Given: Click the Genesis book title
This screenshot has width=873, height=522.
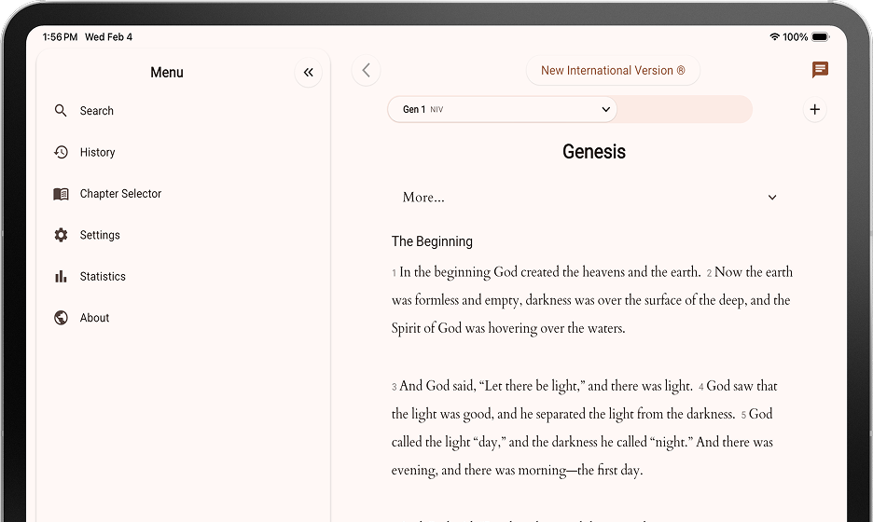Looking at the screenshot, I should click(594, 151).
